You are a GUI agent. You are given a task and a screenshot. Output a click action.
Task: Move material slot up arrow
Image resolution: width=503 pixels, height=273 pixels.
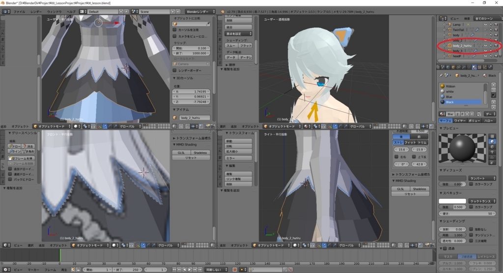tap(494, 102)
